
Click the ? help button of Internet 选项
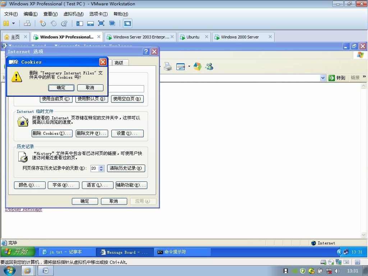[x=146, y=51]
